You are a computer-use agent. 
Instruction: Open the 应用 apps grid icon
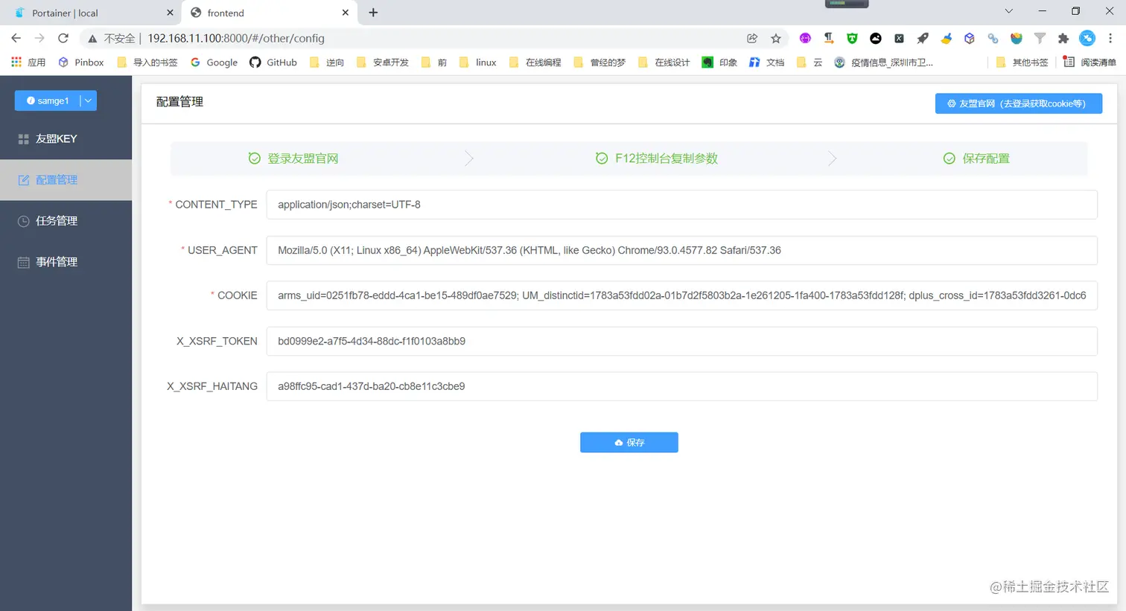point(15,63)
